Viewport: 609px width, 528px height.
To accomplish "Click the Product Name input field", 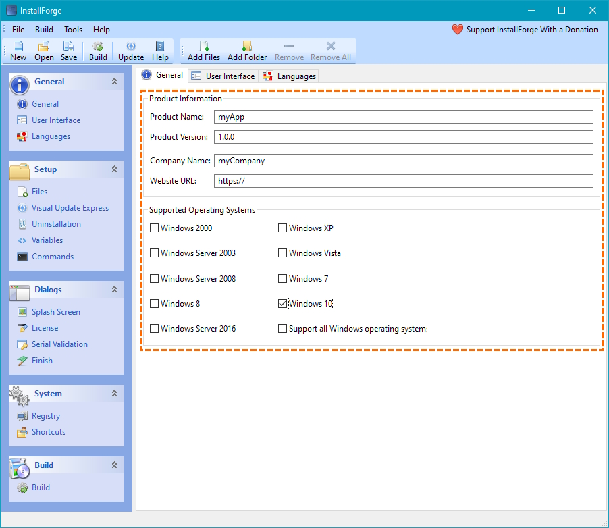I will pos(404,117).
